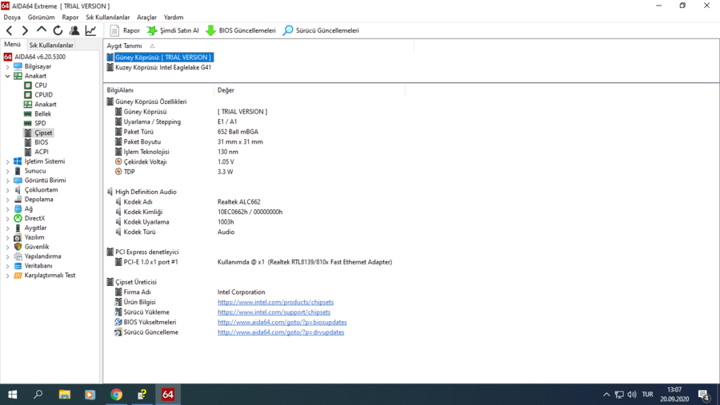
Task: Expand the Bilgisayar tree node
Action: coord(8,66)
